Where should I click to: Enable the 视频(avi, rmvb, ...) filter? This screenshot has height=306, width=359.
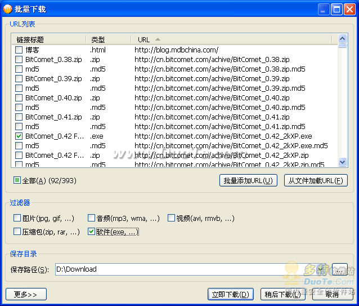point(171,218)
